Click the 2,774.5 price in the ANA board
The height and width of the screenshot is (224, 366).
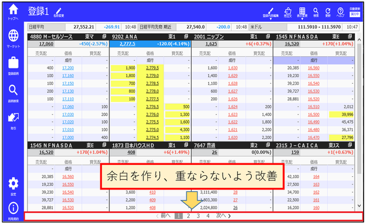click(152, 137)
